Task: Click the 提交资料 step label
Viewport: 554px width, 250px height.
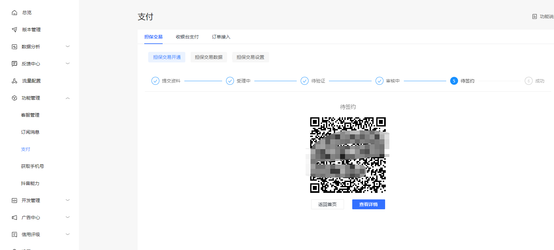Action: (x=171, y=81)
